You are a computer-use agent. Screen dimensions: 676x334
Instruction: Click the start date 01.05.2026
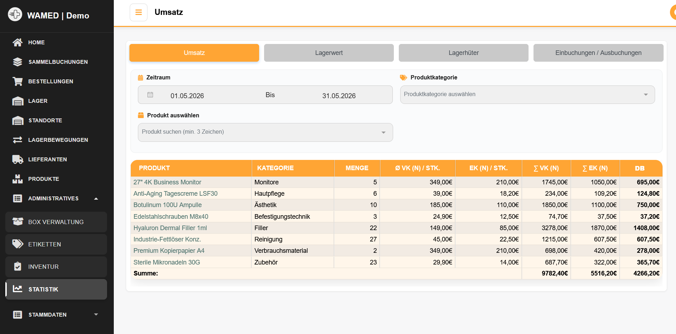click(x=187, y=96)
